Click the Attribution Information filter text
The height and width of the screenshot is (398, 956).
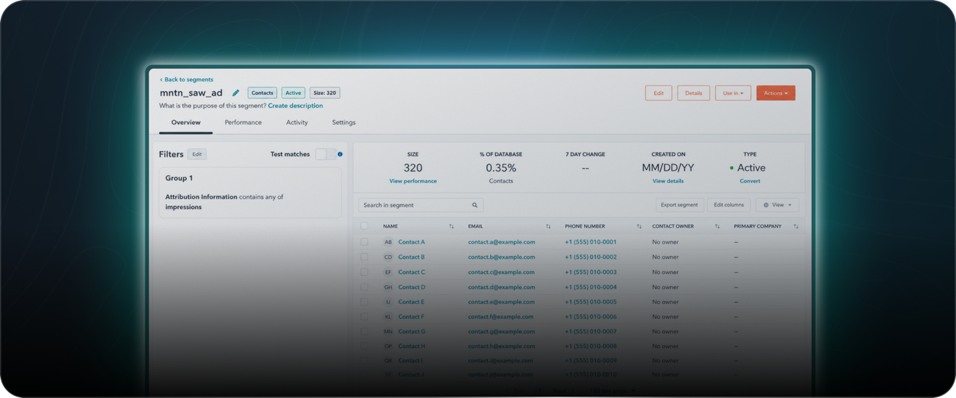pos(201,197)
